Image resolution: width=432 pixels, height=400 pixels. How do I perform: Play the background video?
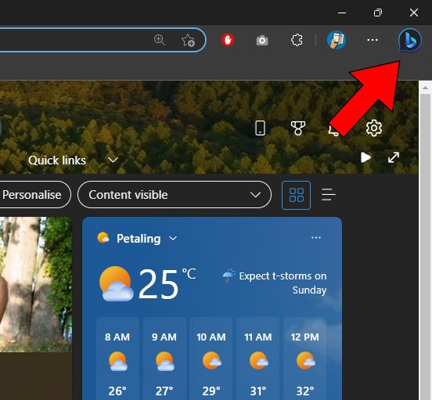tap(365, 157)
